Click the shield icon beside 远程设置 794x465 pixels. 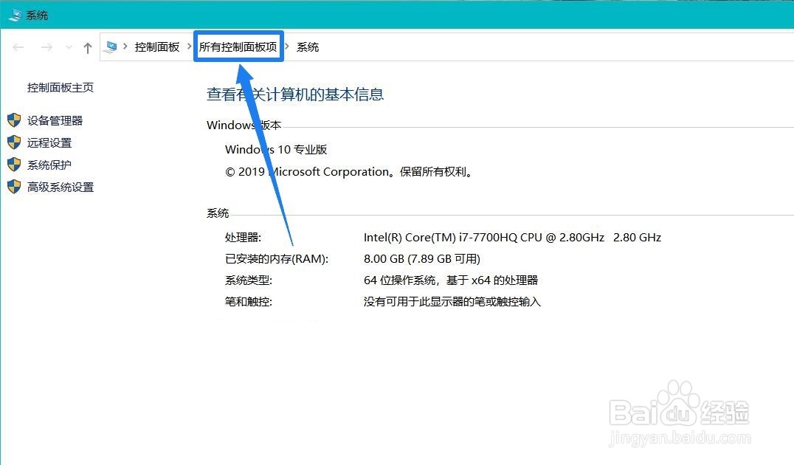[x=13, y=142]
